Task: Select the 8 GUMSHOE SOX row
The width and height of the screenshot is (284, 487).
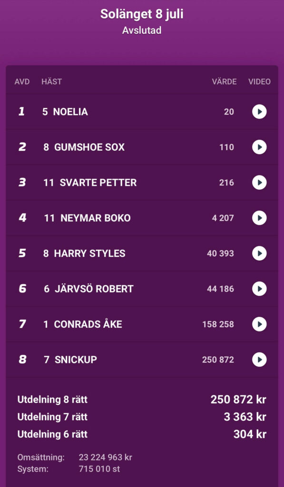Action: tap(142, 147)
